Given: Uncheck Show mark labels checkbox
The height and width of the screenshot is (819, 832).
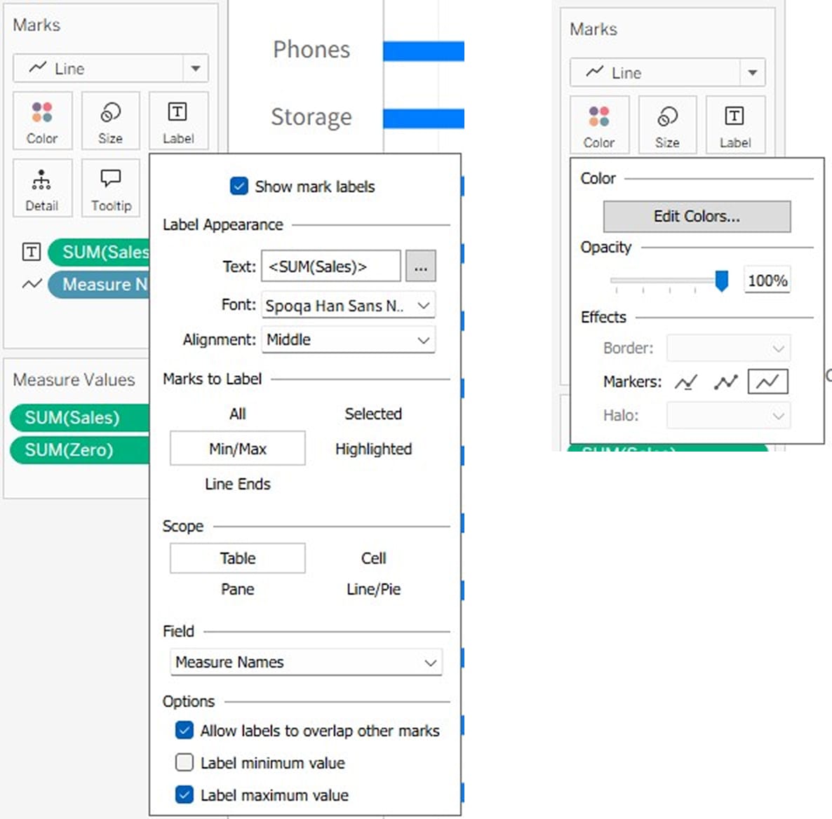Looking at the screenshot, I should 239,187.
